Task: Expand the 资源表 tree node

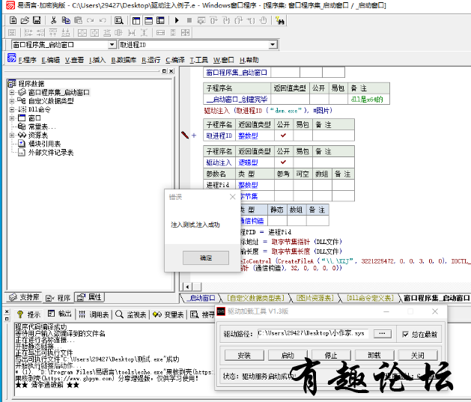Action: click(12, 135)
